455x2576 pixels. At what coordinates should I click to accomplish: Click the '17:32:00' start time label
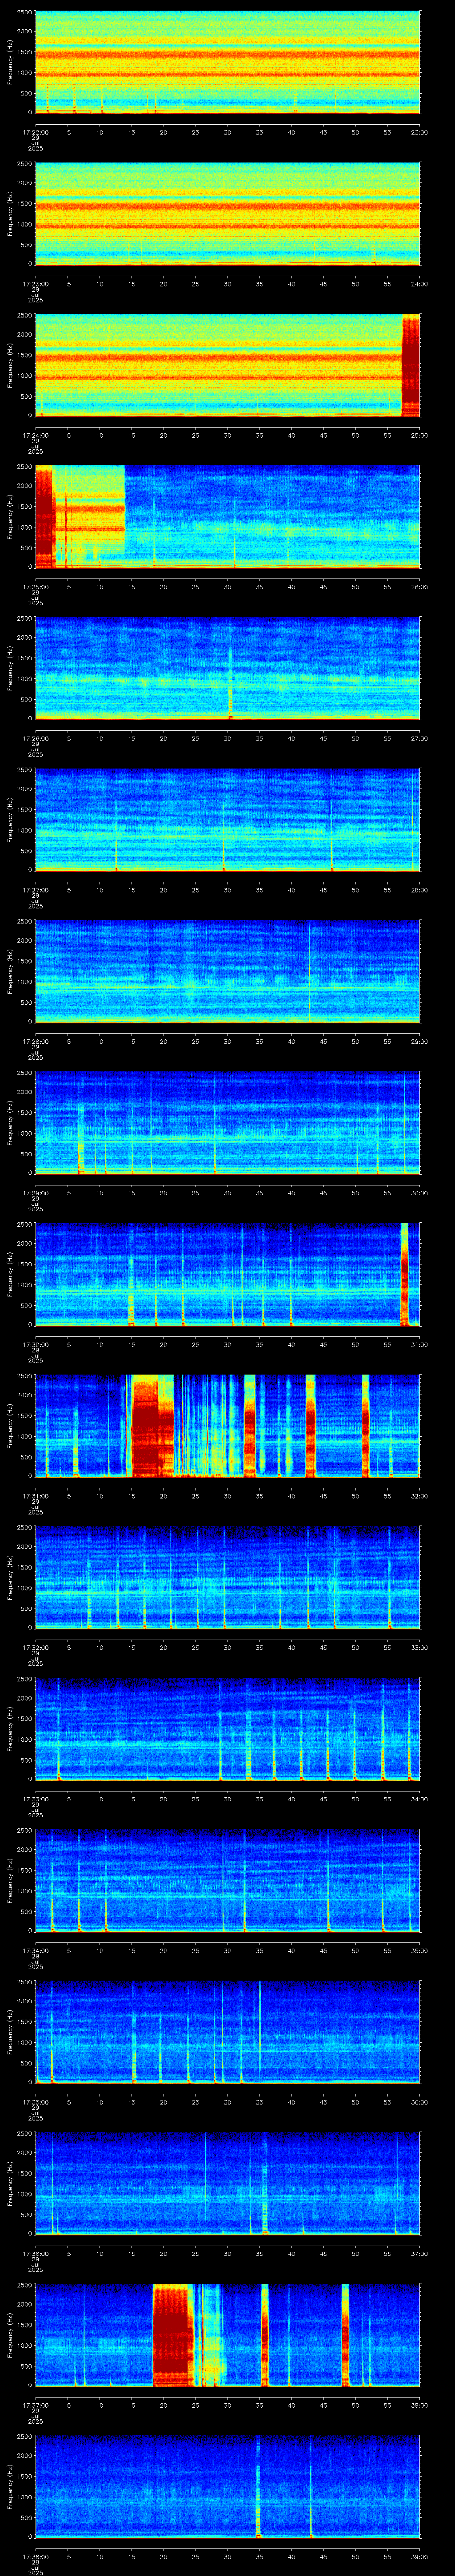pyautogui.click(x=35, y=1647)
